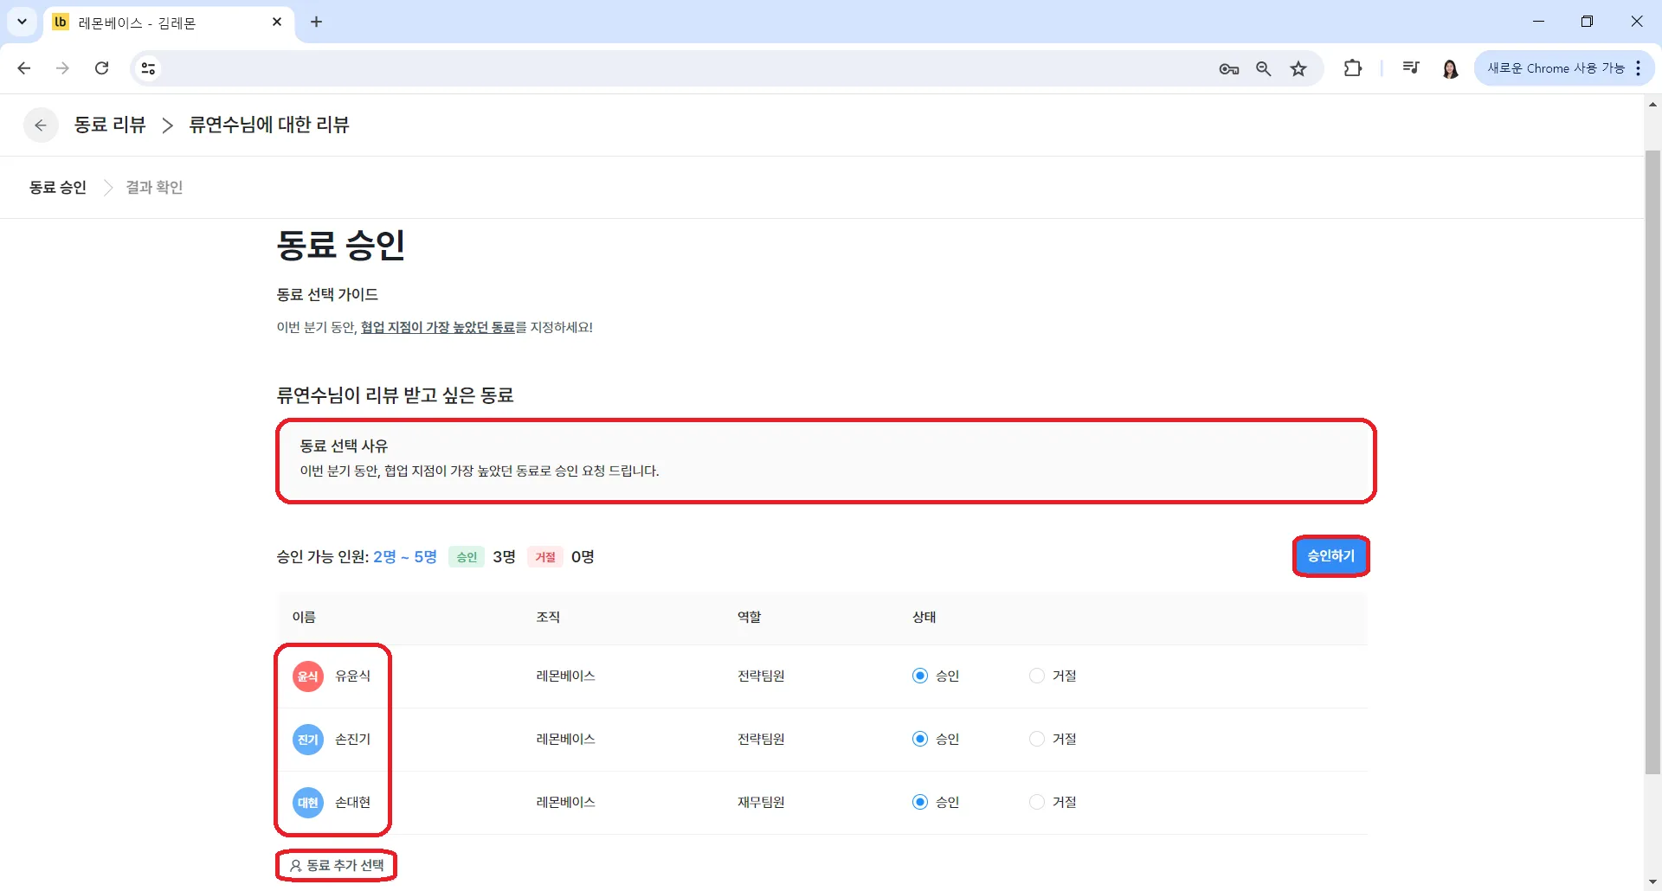Screen dimensions: 1662x891
Task: Click the Chrome profile avatar
Action: click(x=1451, y=68)
